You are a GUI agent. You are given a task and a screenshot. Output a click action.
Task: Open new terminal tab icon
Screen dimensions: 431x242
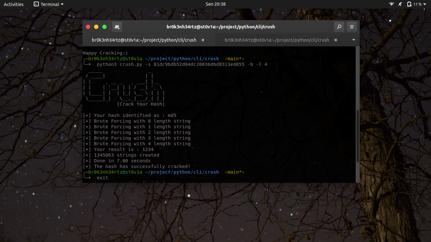point(117,27)
